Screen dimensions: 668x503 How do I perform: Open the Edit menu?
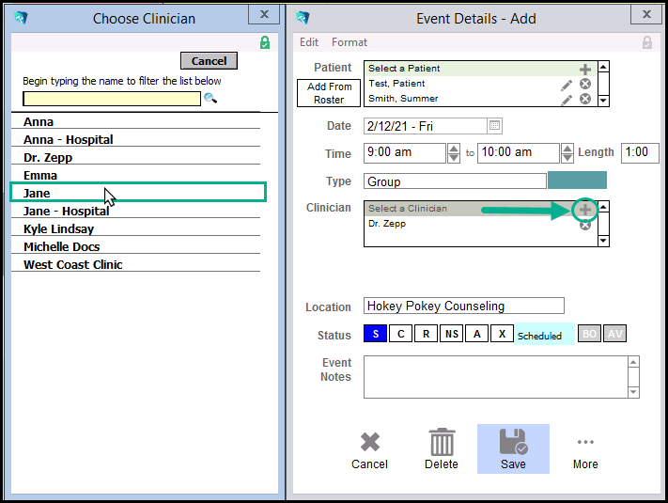click(309, 42)
